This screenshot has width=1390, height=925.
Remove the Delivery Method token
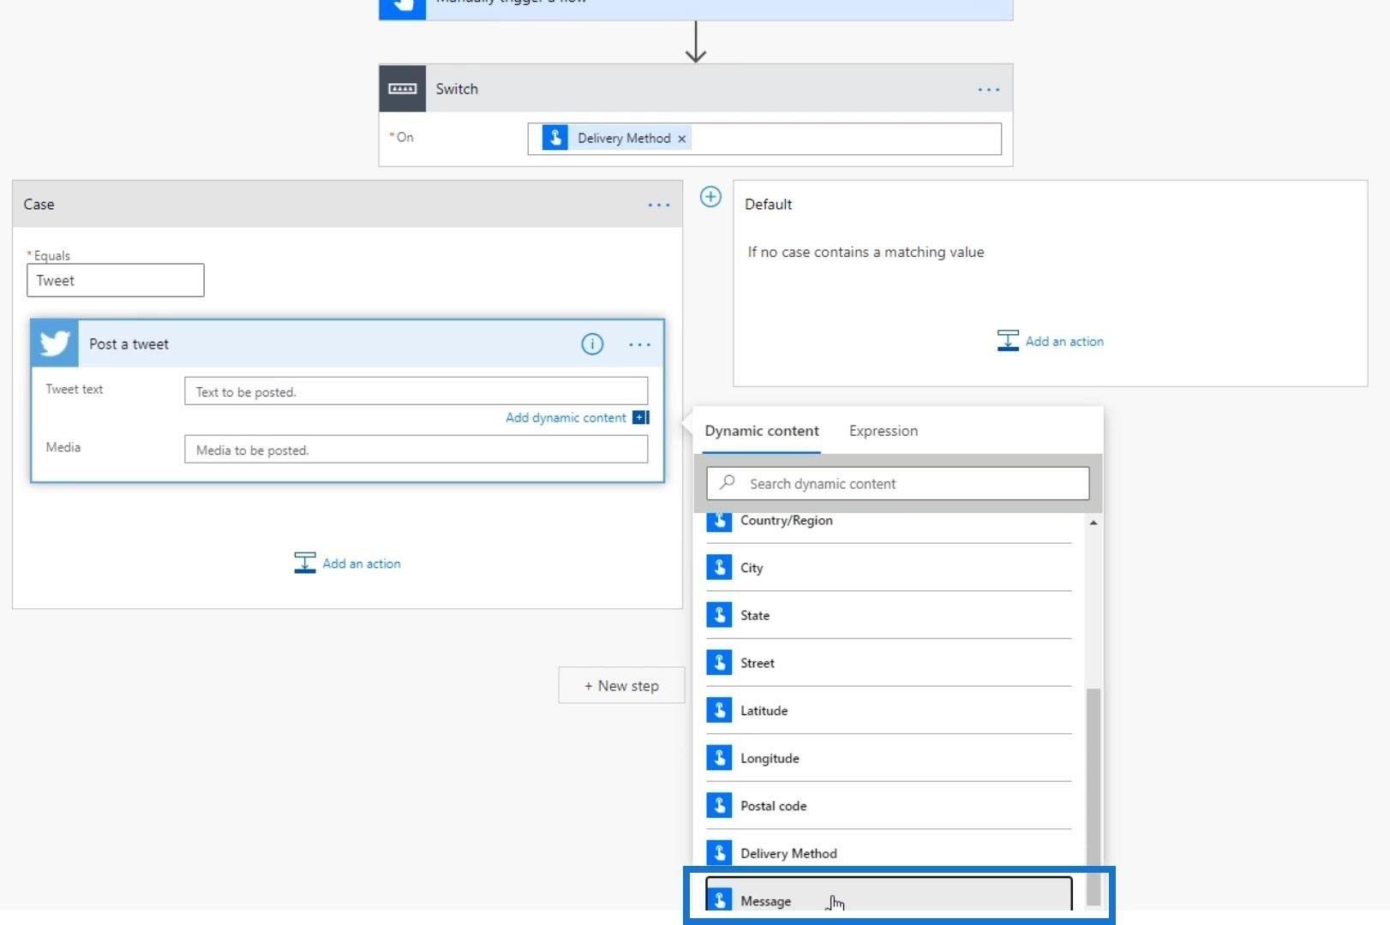(x=682, y=139)
